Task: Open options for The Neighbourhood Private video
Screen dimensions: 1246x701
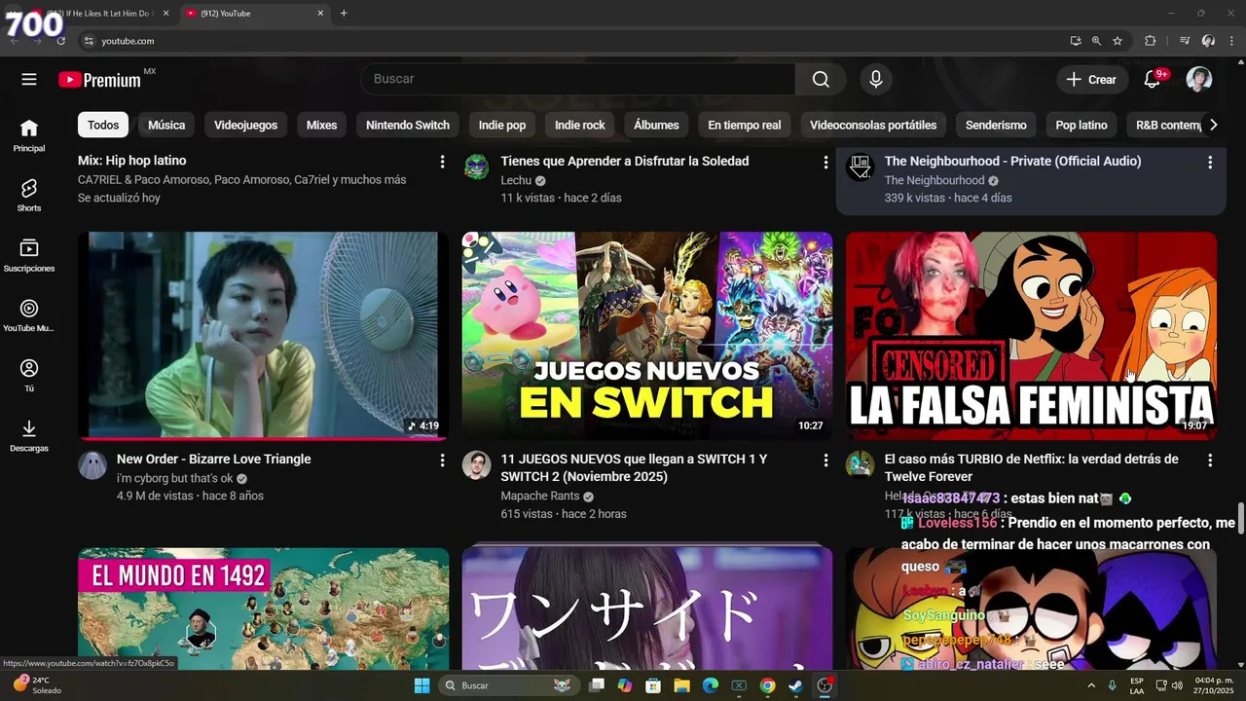Action: click(1210, 162)
